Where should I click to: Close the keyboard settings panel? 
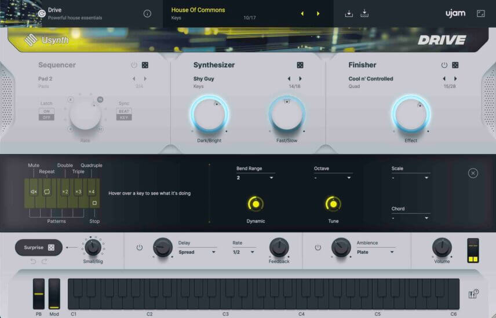pos(473,173)
